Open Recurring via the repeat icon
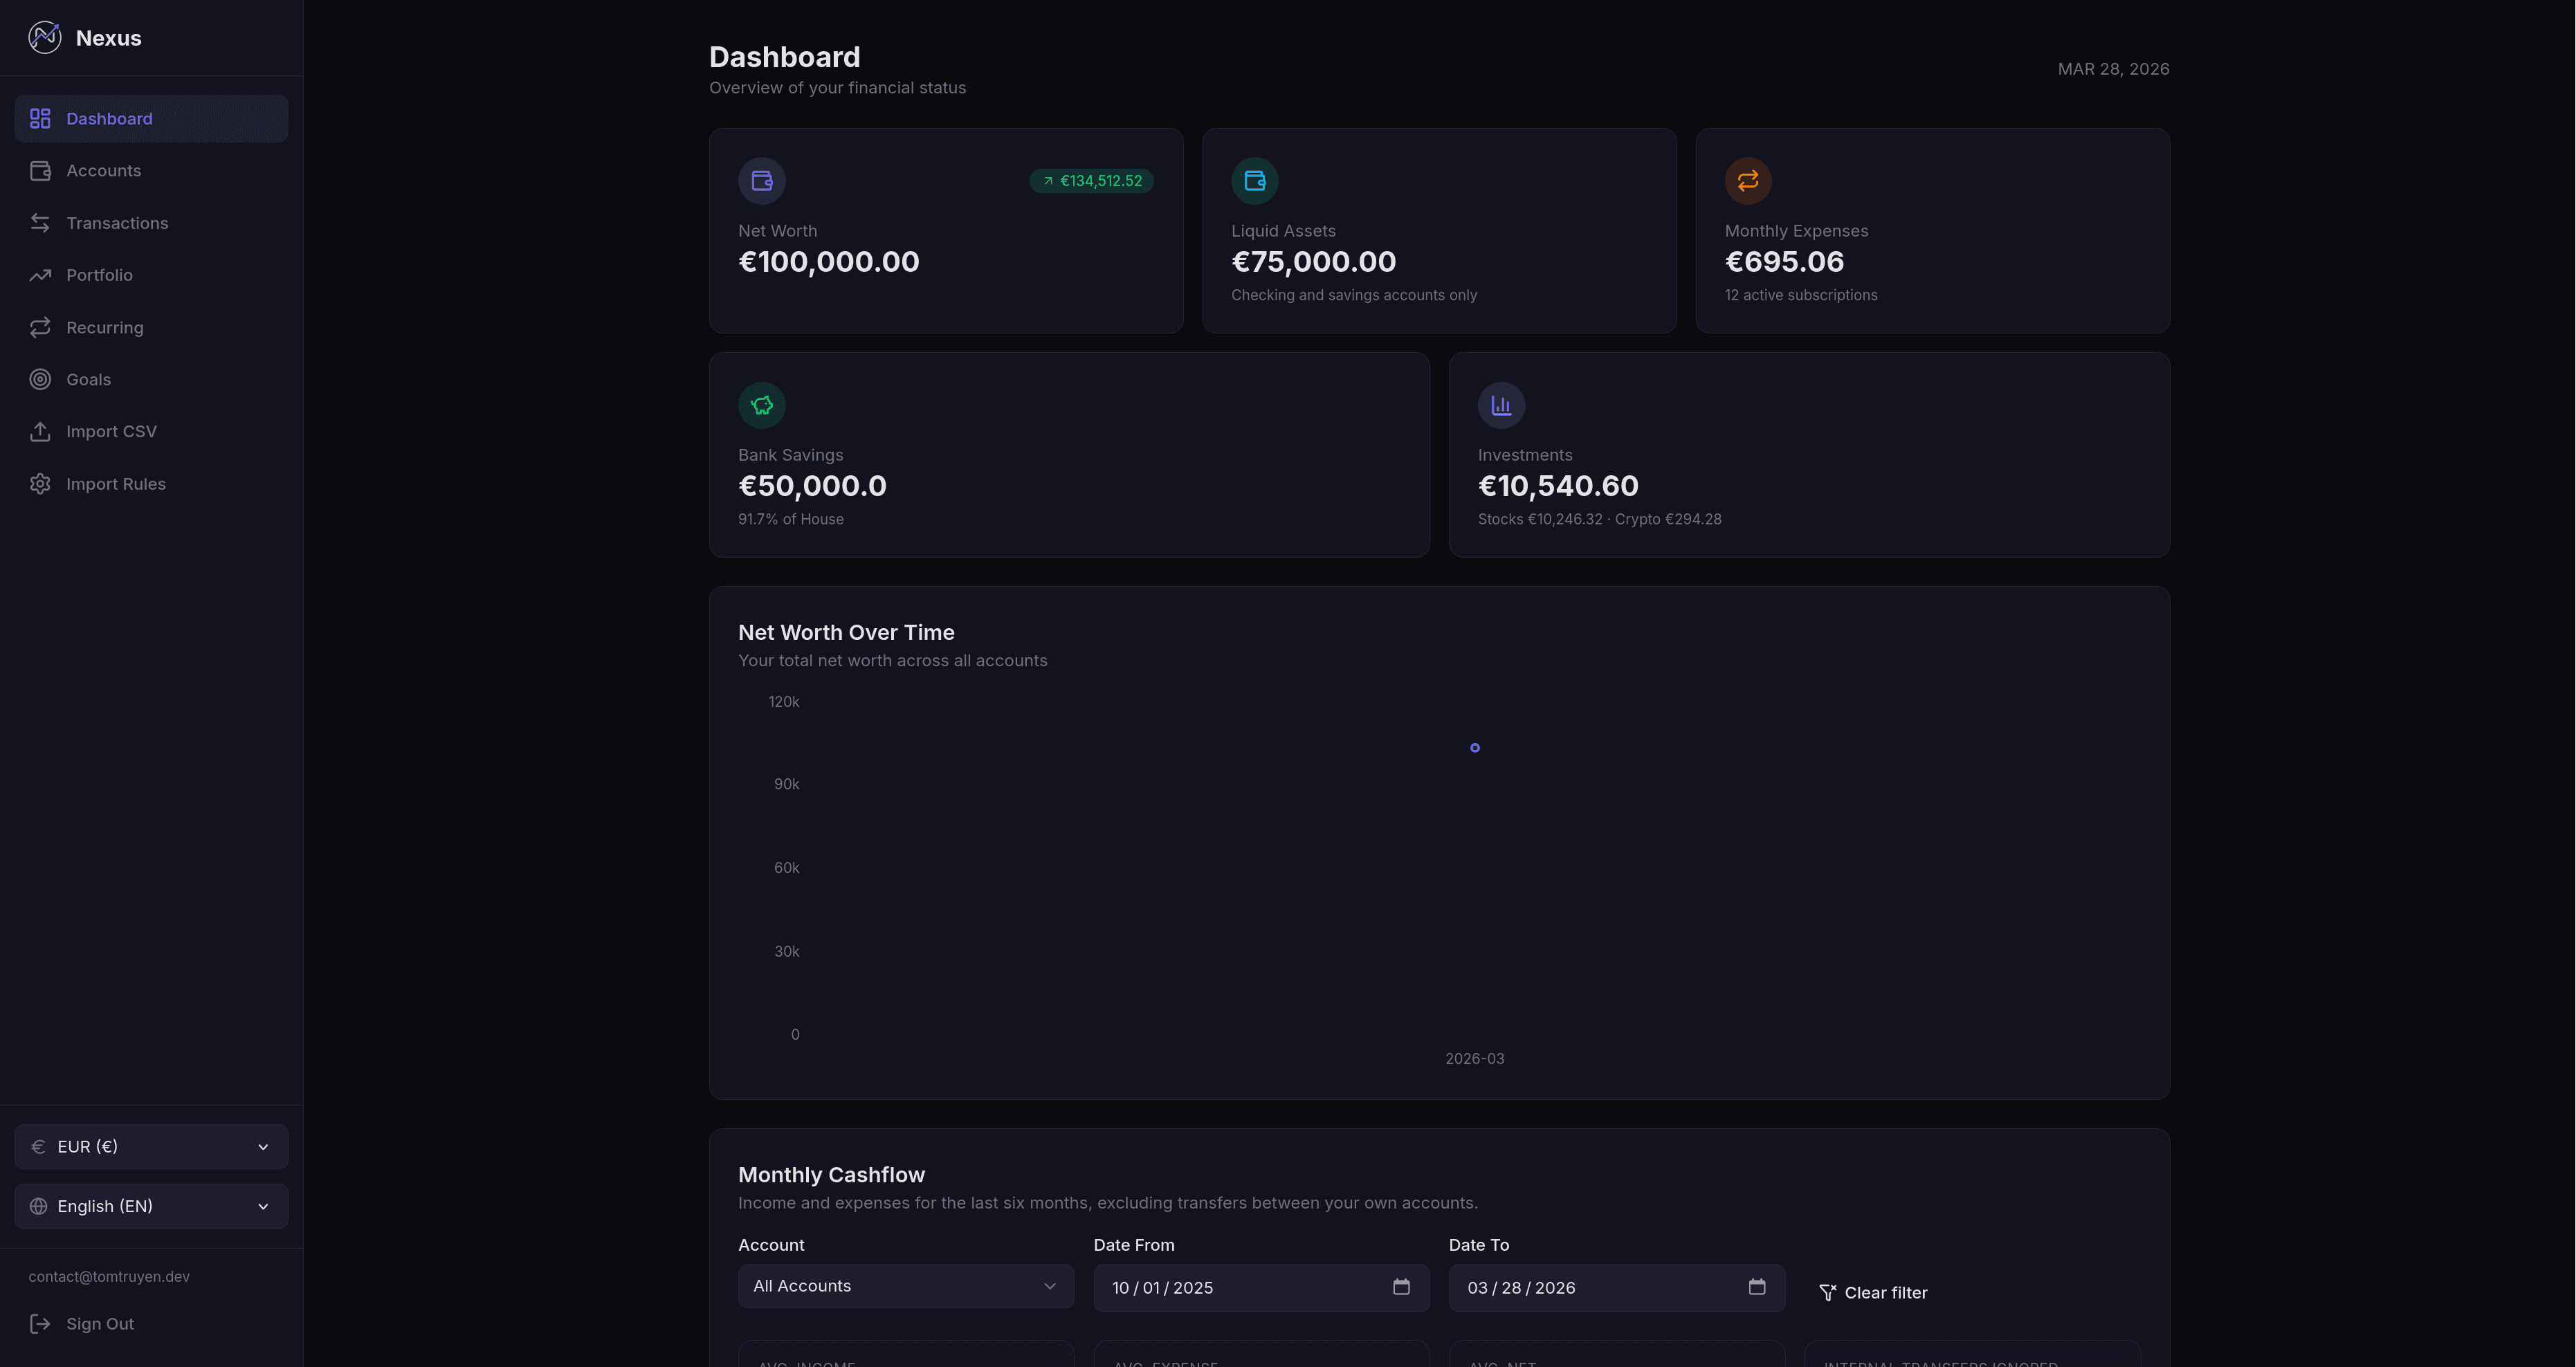 40,327
